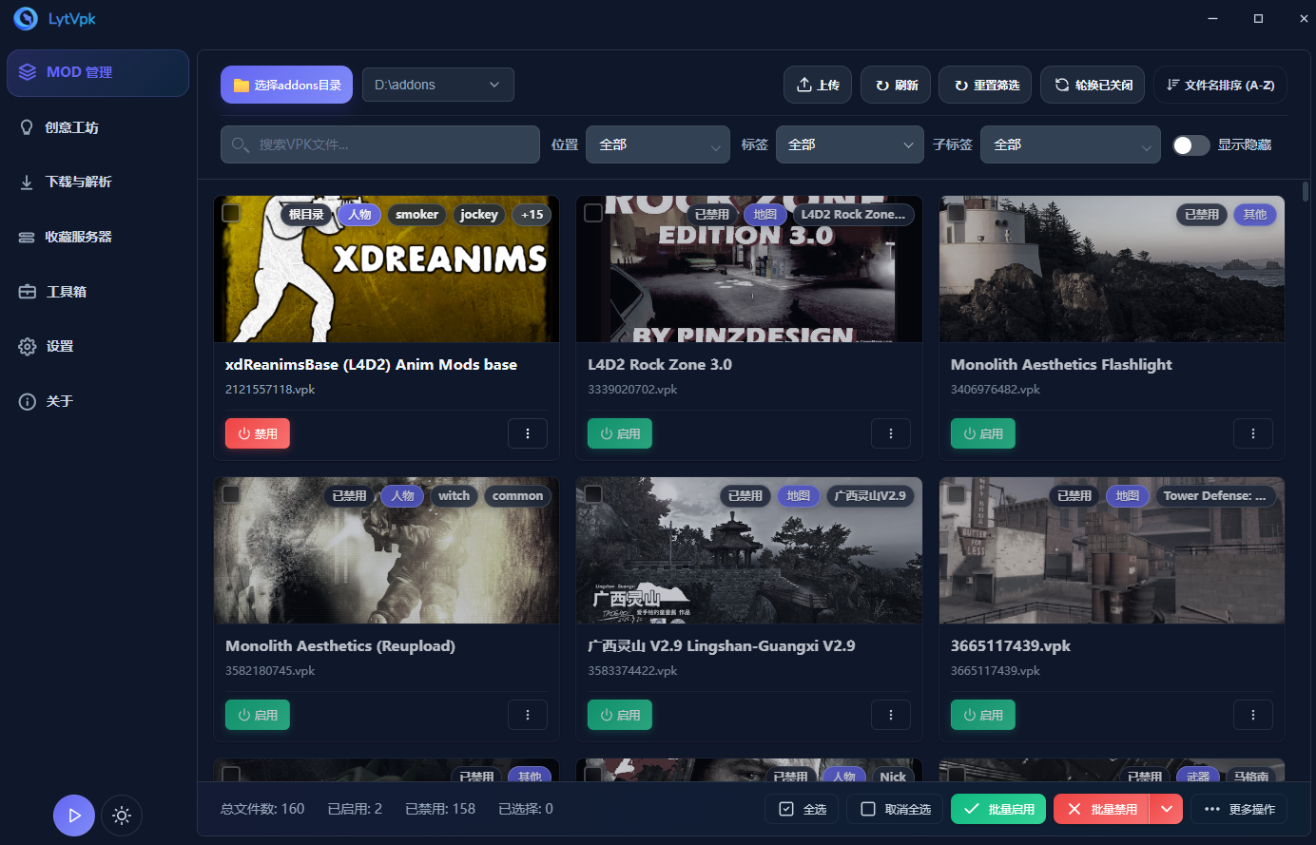Click red 禁用 button on xdReanimsBase
1316x845 pixels.
pos(258,433)
